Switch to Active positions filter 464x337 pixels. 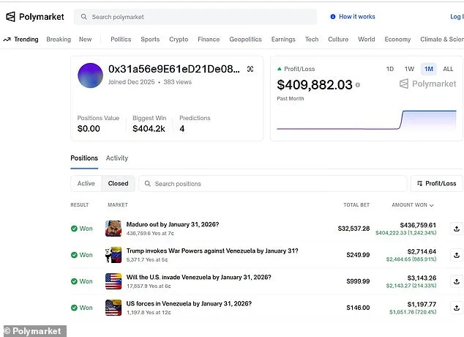[x=86, y=184]
